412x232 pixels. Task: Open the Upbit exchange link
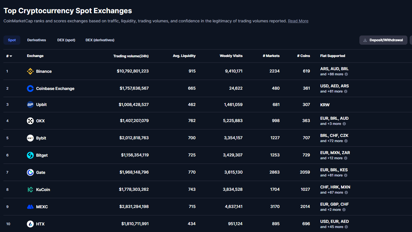coord(41,105)
